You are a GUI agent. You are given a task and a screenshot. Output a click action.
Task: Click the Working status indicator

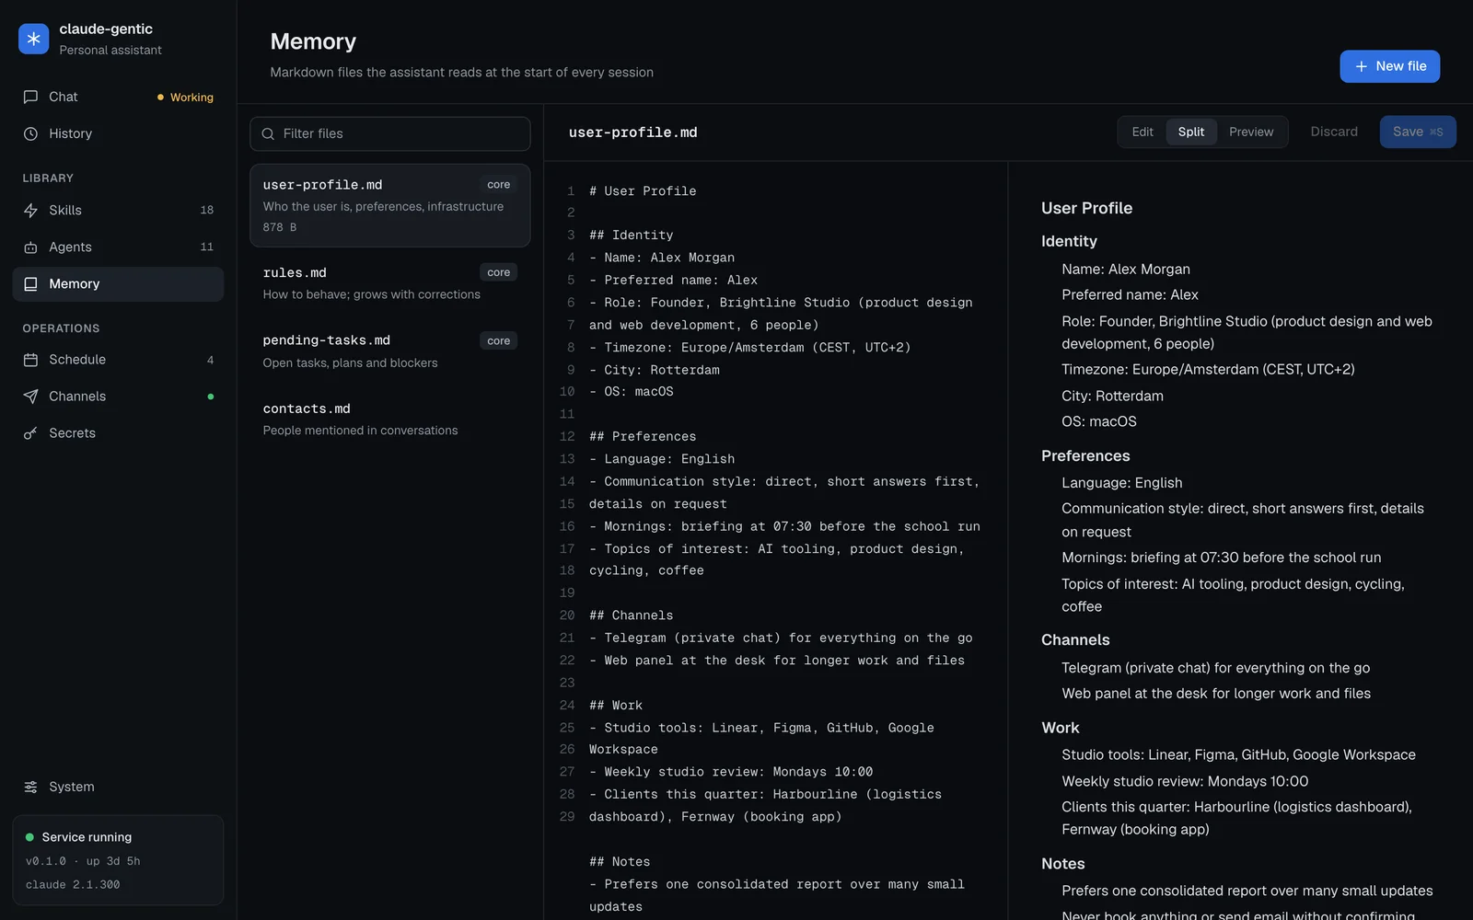pyautogui.click(x=185, y=97)
